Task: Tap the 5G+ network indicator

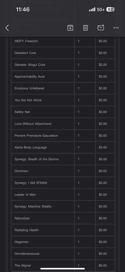Action: coord(101,10)
